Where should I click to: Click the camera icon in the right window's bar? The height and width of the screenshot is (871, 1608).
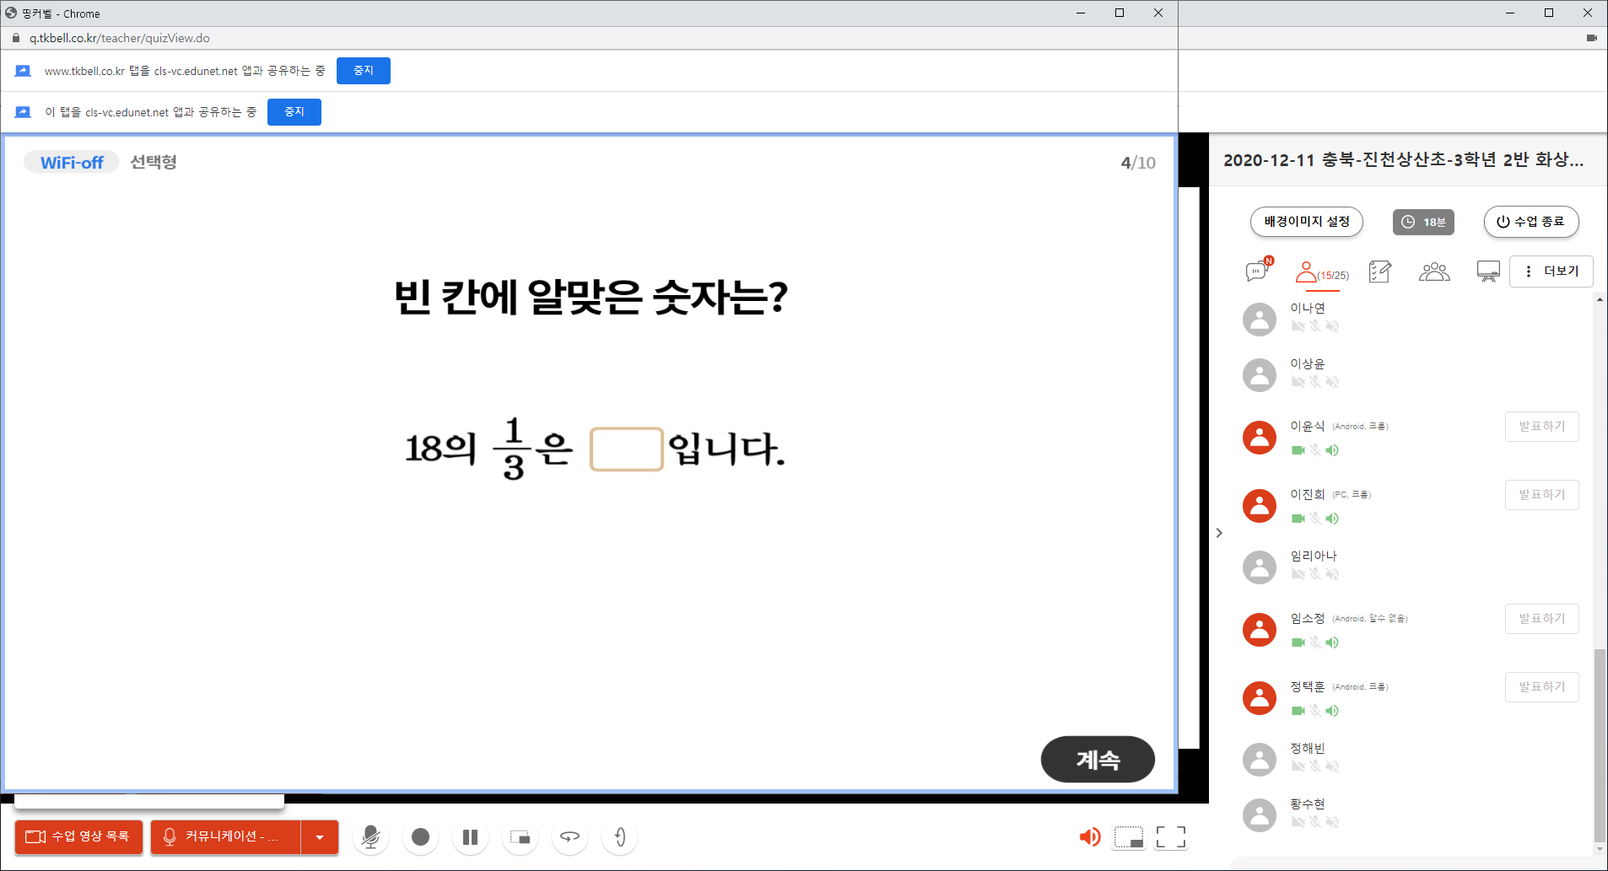(1591, 38)
